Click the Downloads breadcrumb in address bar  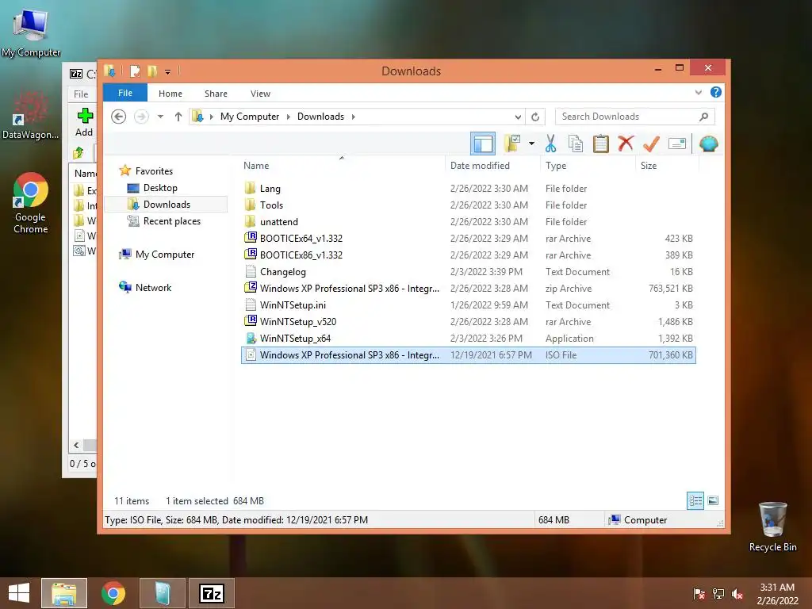click(320, 117)
